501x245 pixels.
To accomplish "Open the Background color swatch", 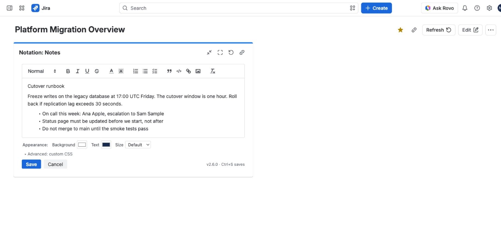I will pos(82,145).
